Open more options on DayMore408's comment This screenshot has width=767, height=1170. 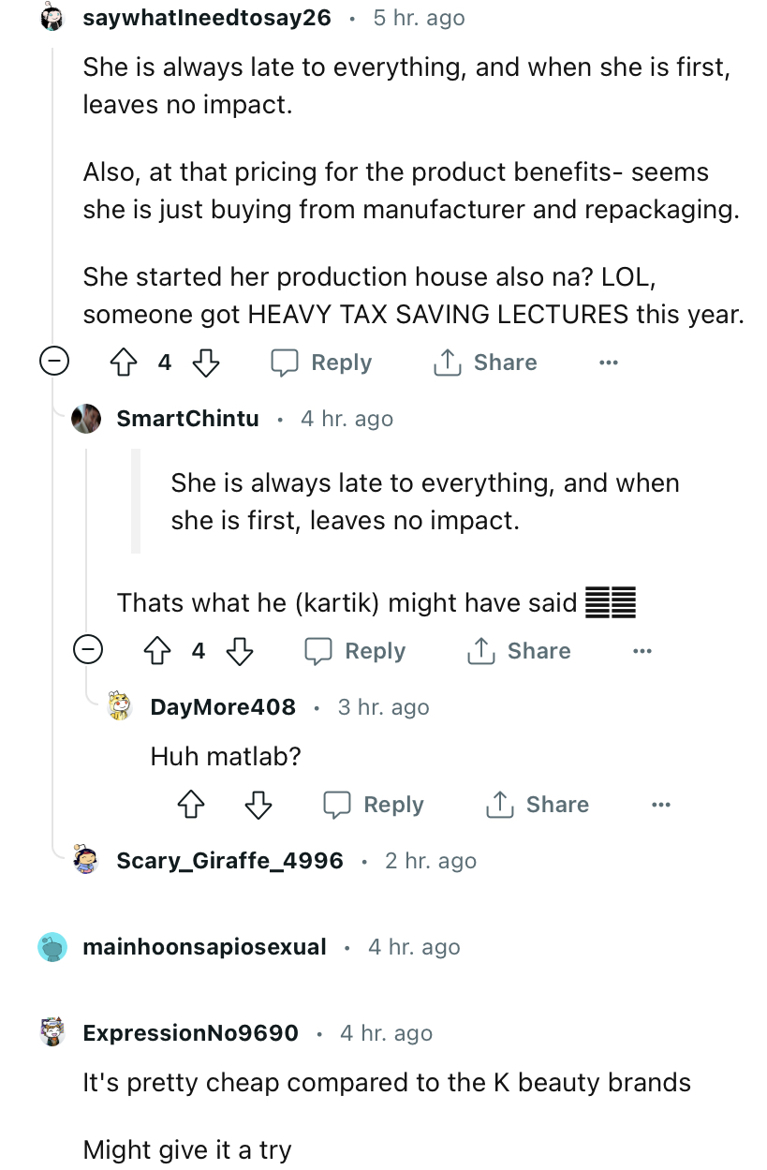point(661,805)
